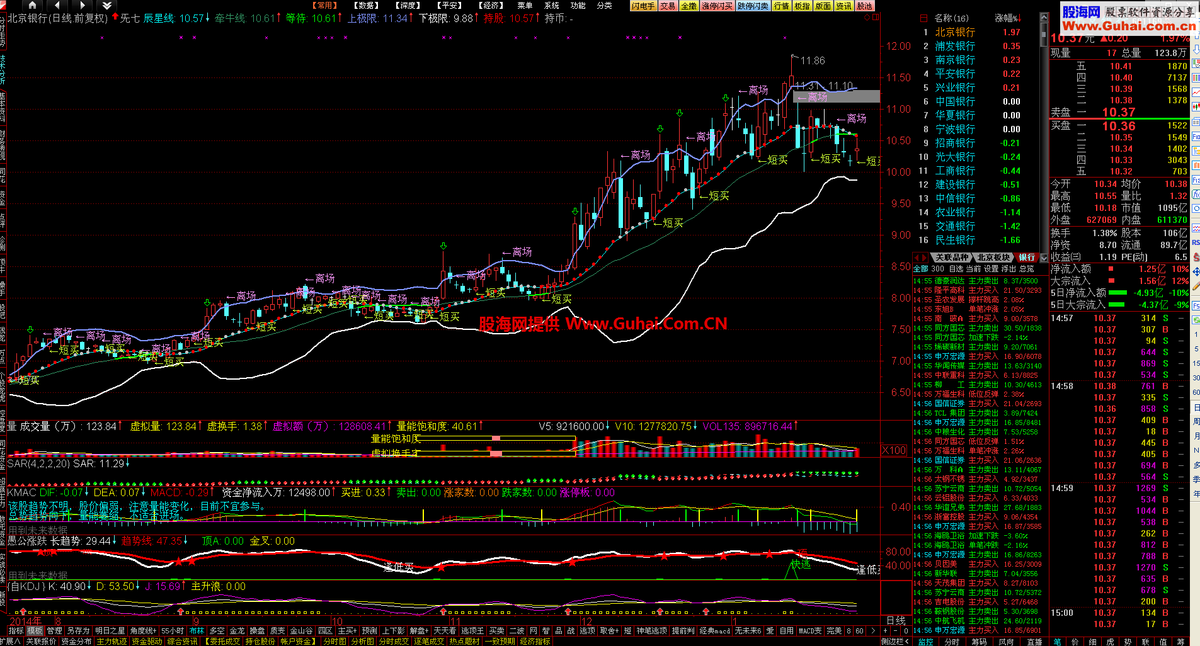Viewport: 1200px width, 646px height.
Task: Click the 日线 period label
Action: [x=896, y=620]
